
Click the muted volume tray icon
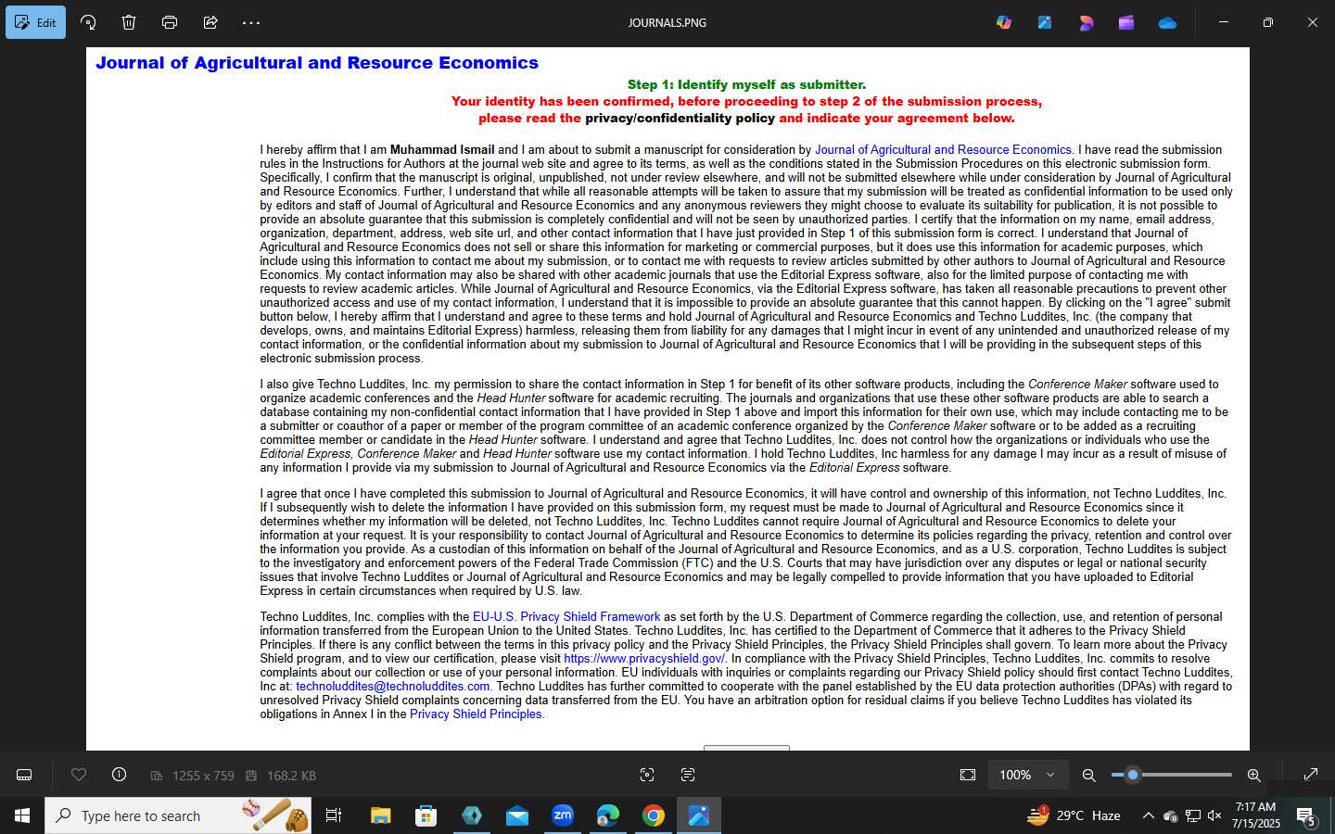click(x=1214, y=815)
